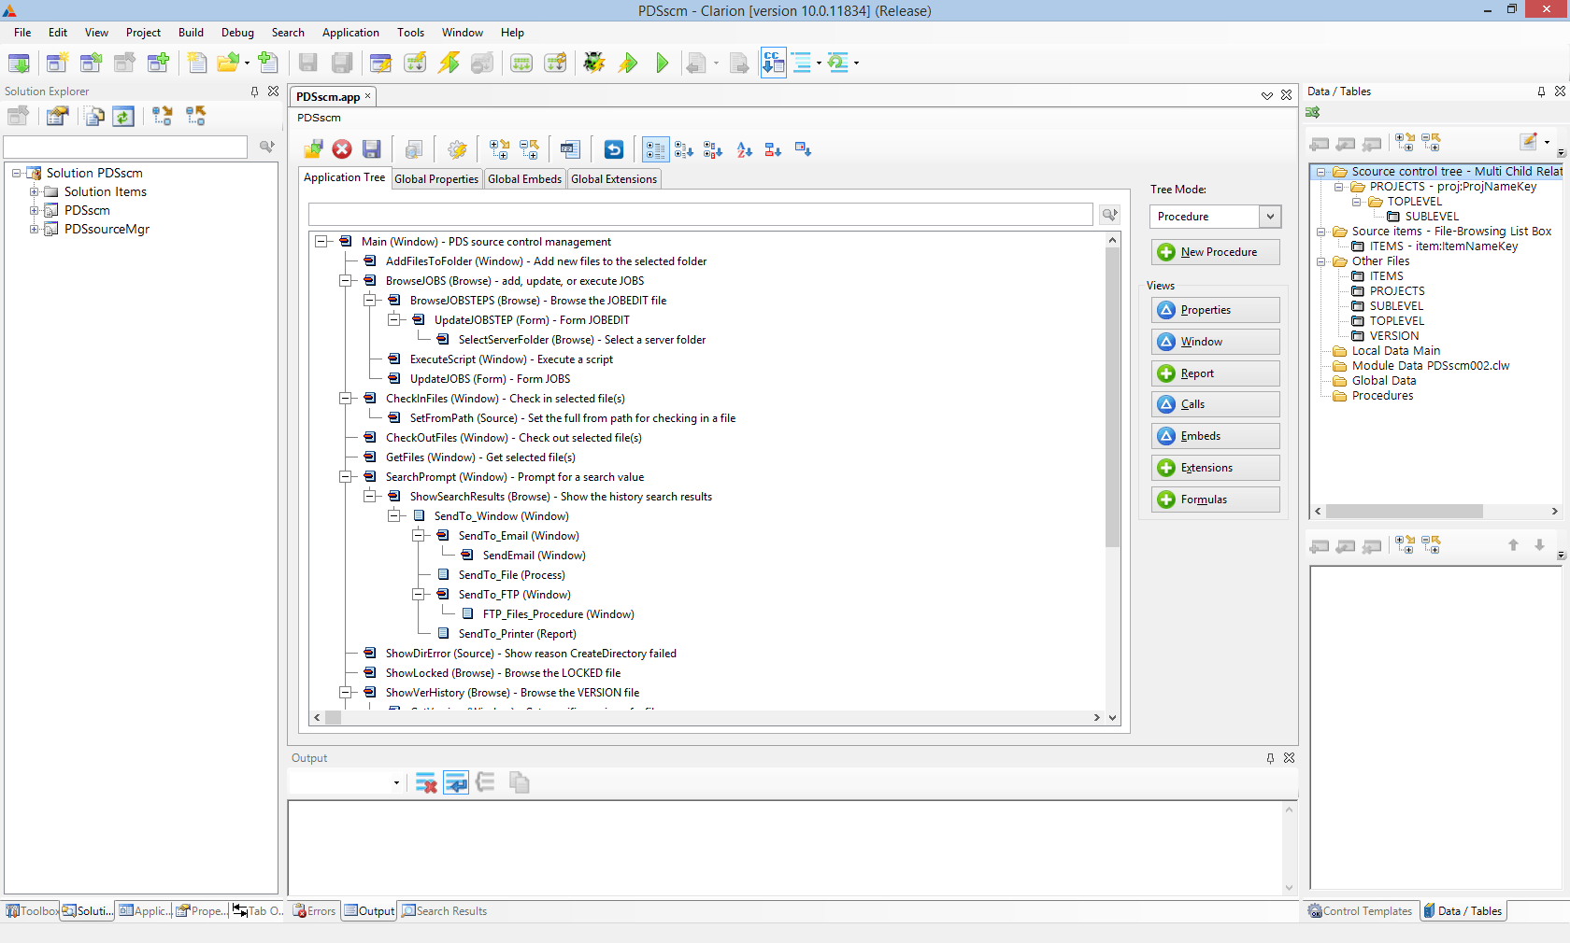This screenshot has width=1570, height=943.
Task: Collapse the BrowseJOBS tree node
Action: click(x=346, y=281)
